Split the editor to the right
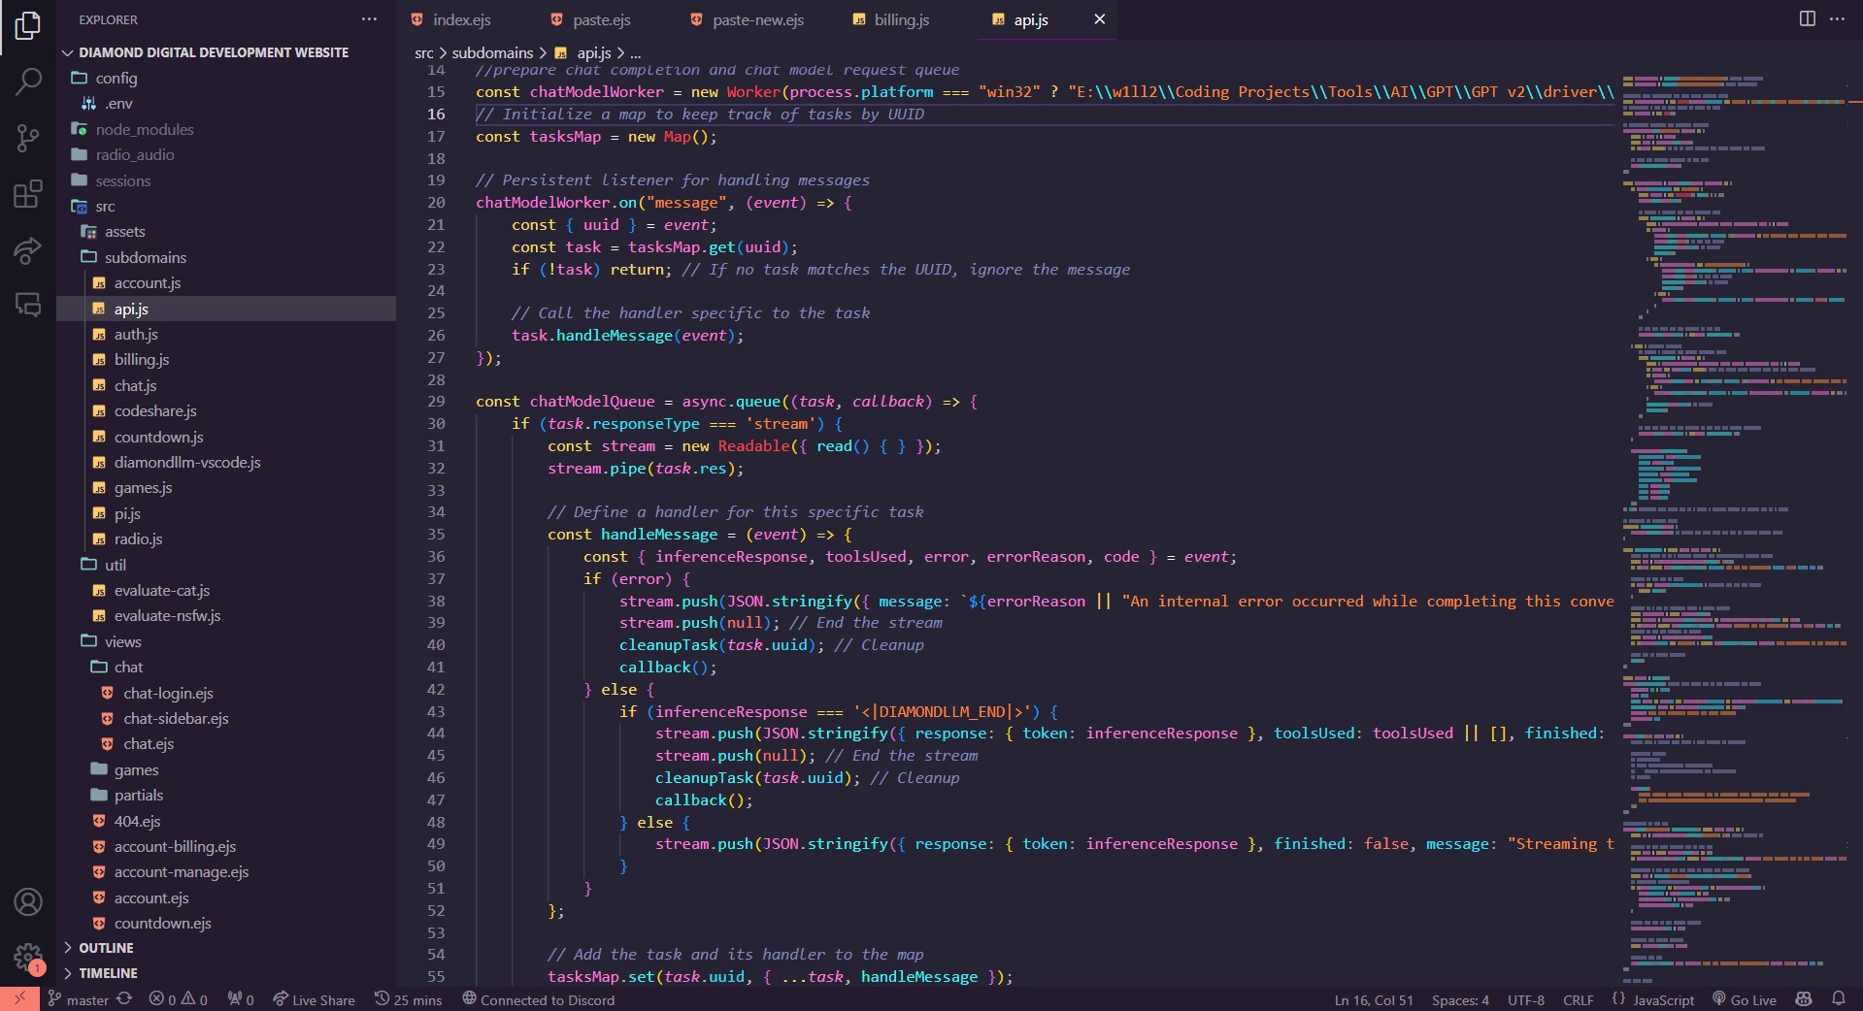Image resolution: width=1863 pixels, height=1011 pixels. [1807, 19]
